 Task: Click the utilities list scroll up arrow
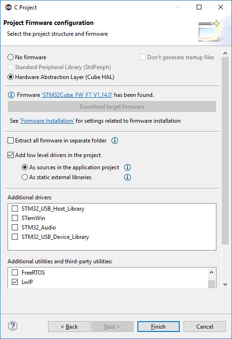212,272
